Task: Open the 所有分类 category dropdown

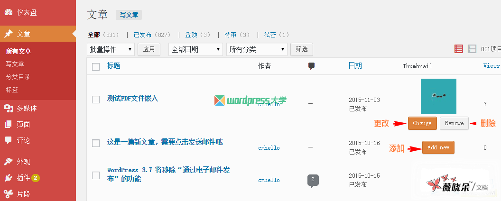Action: point(257,49)
